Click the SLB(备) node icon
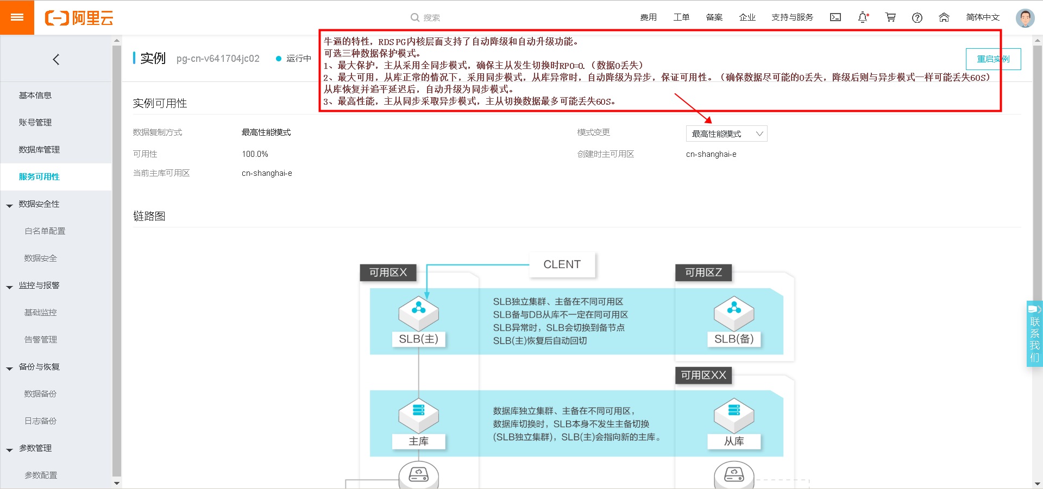The height and width of the screenshot is (489, 1043). tap(734, 313)
